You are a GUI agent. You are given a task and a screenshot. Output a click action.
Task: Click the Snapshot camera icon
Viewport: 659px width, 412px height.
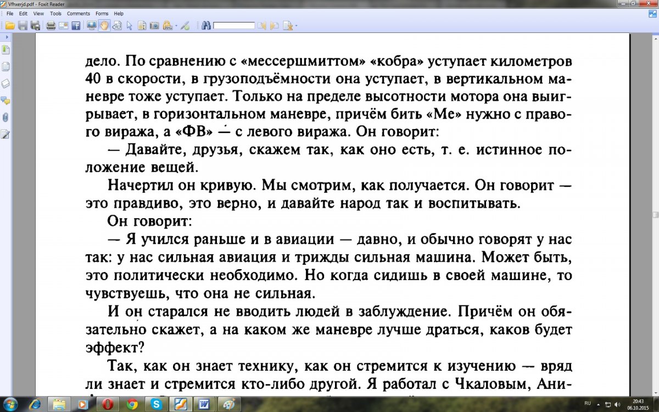pyautogui.click(x=154, y=25)
